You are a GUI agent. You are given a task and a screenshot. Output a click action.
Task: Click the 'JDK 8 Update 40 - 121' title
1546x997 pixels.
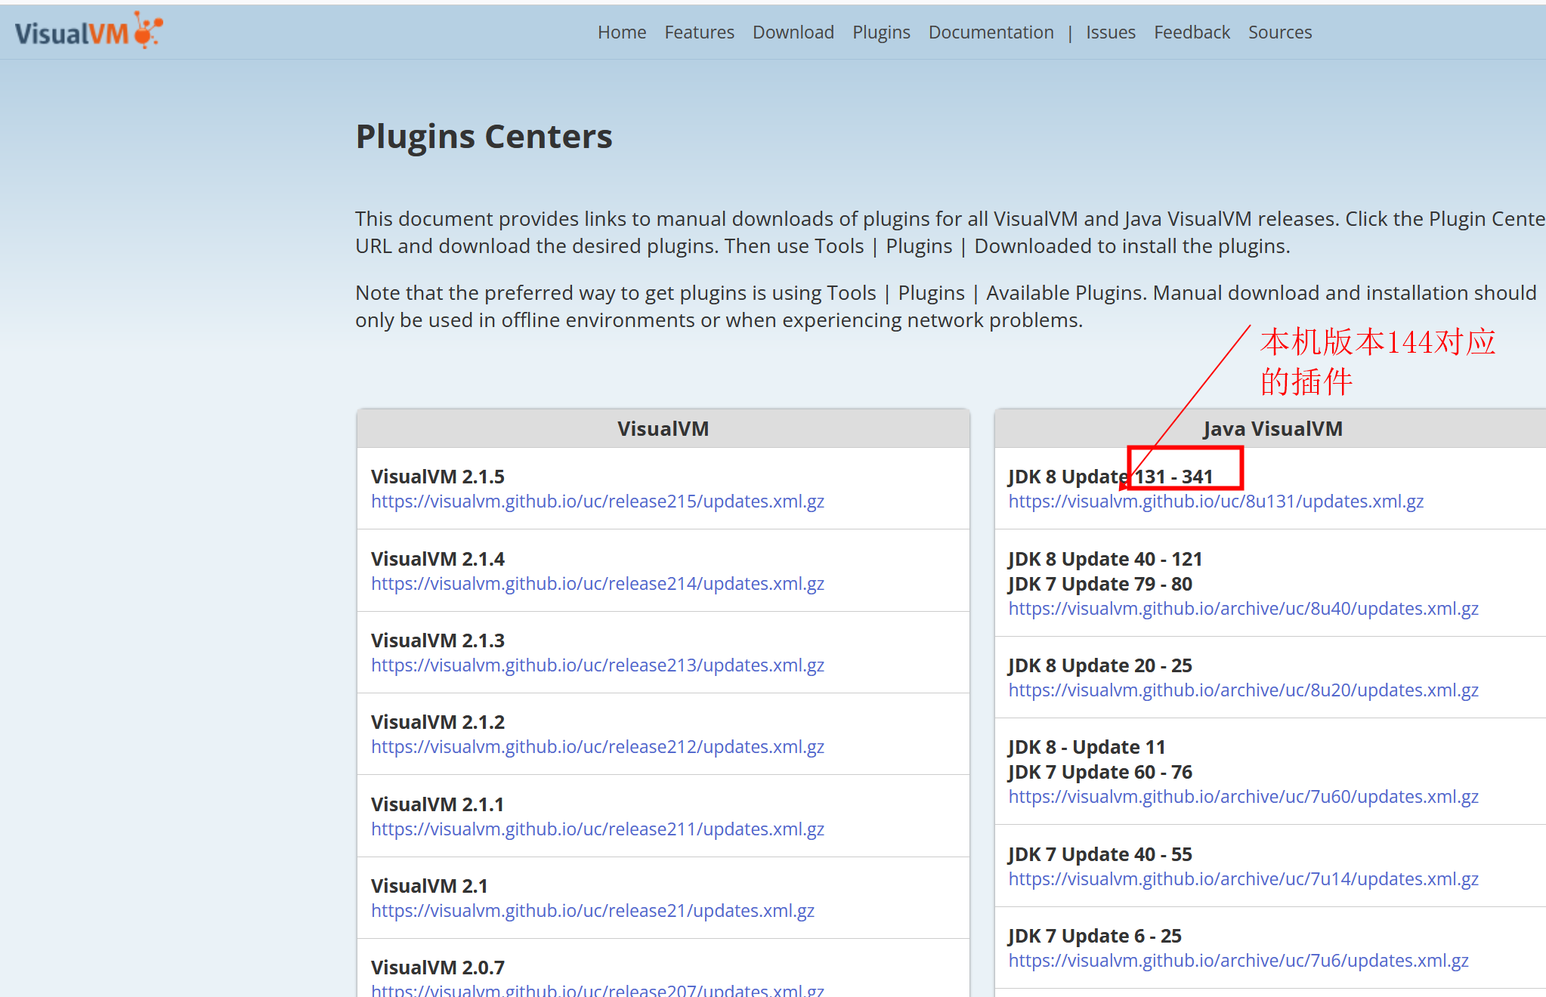click(1105, 559)
